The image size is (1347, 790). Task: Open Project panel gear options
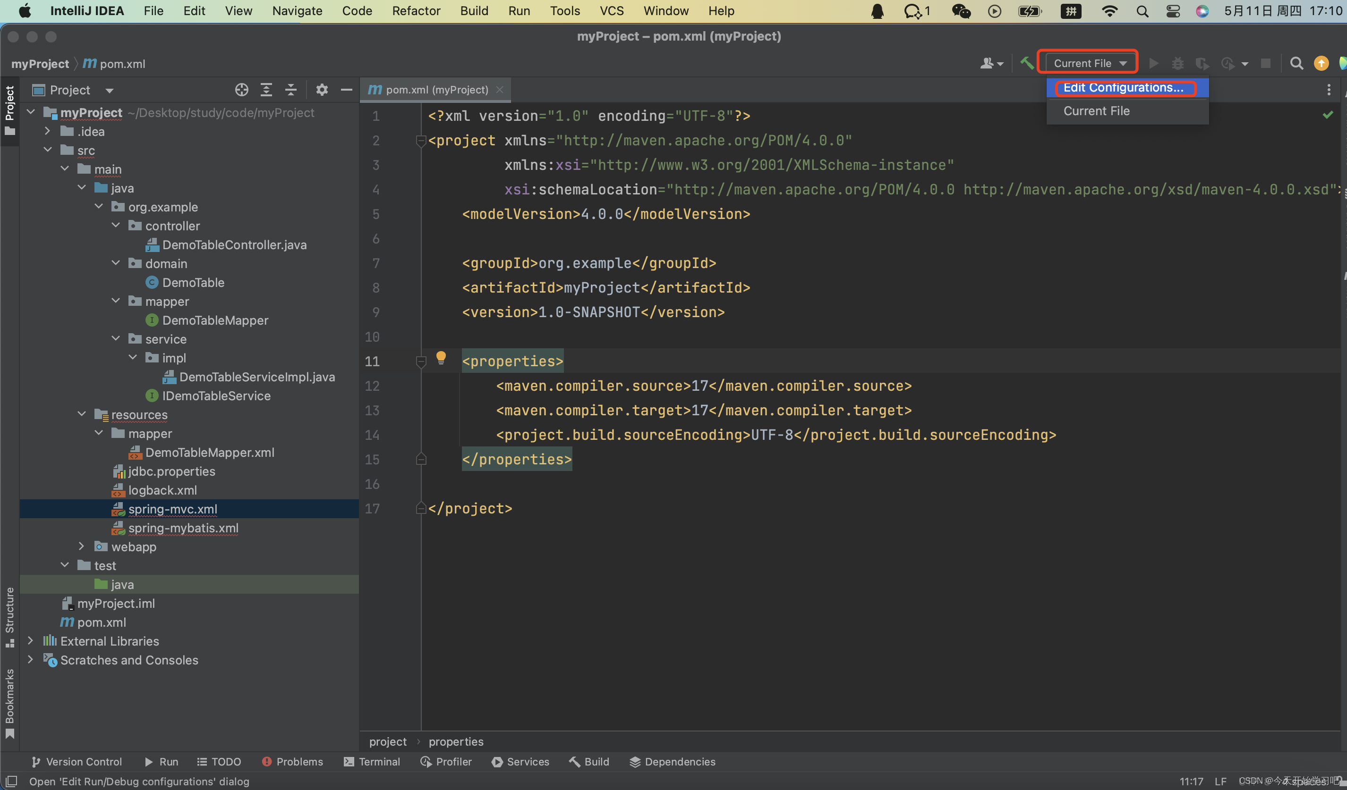coord(322,90)
